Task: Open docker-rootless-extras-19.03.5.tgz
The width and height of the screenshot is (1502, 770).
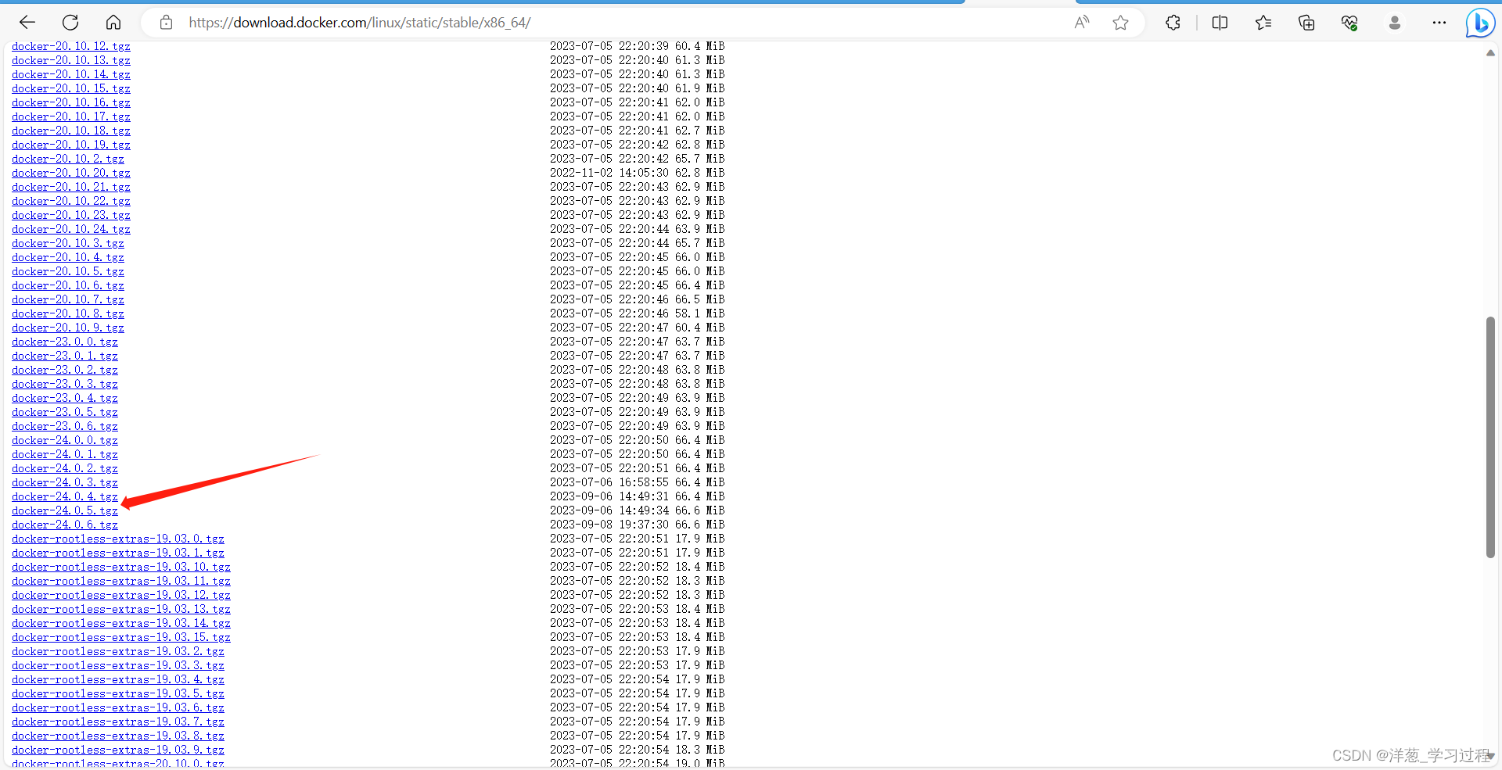Action: 118,693
